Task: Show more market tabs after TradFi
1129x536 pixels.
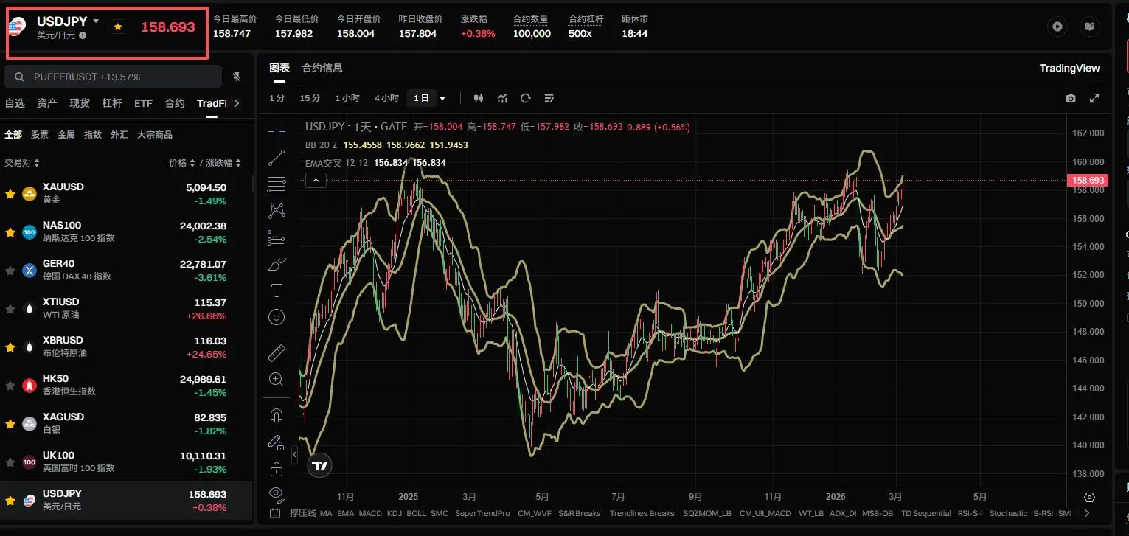Action: pos(236,103)
